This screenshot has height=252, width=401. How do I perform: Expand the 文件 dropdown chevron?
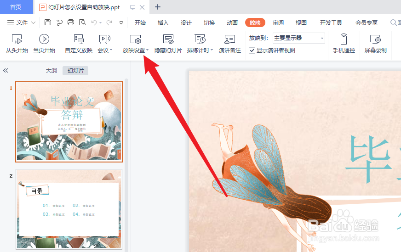(33, 23)
